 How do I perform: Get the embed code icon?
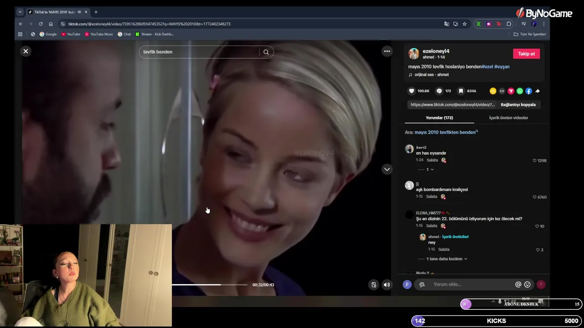(502, 91)
